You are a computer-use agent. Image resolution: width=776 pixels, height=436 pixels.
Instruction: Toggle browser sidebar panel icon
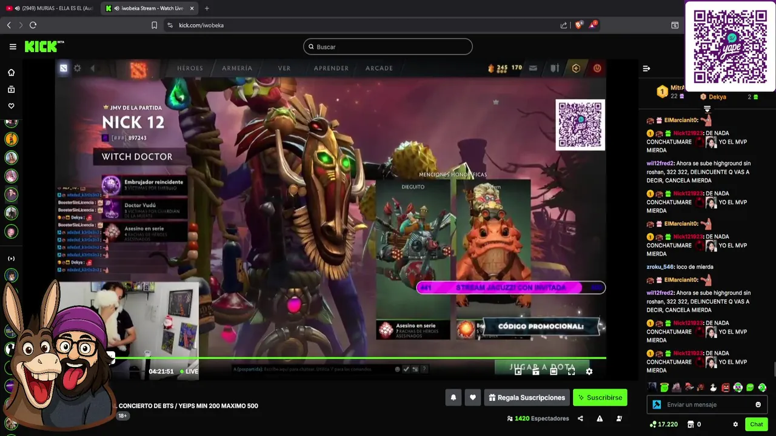(x=675, y=25)
